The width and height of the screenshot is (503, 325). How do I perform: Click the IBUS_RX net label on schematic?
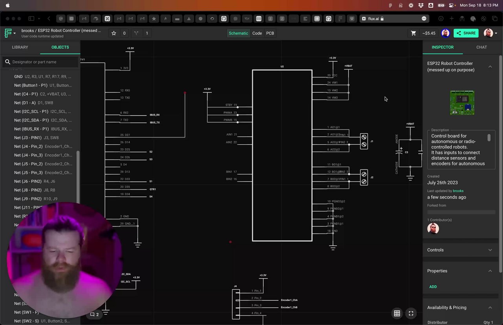[x=154, y=115]
